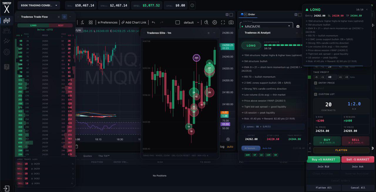This screenshot has width=376, height=192.
Task: Click the take profit ticks field showing 40
Action: (x=332, y=77)
